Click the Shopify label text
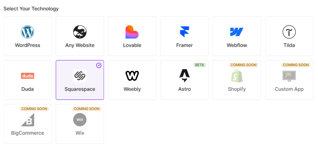 click(237, 89)
